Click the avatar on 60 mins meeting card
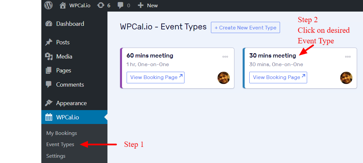 [223, 78]
